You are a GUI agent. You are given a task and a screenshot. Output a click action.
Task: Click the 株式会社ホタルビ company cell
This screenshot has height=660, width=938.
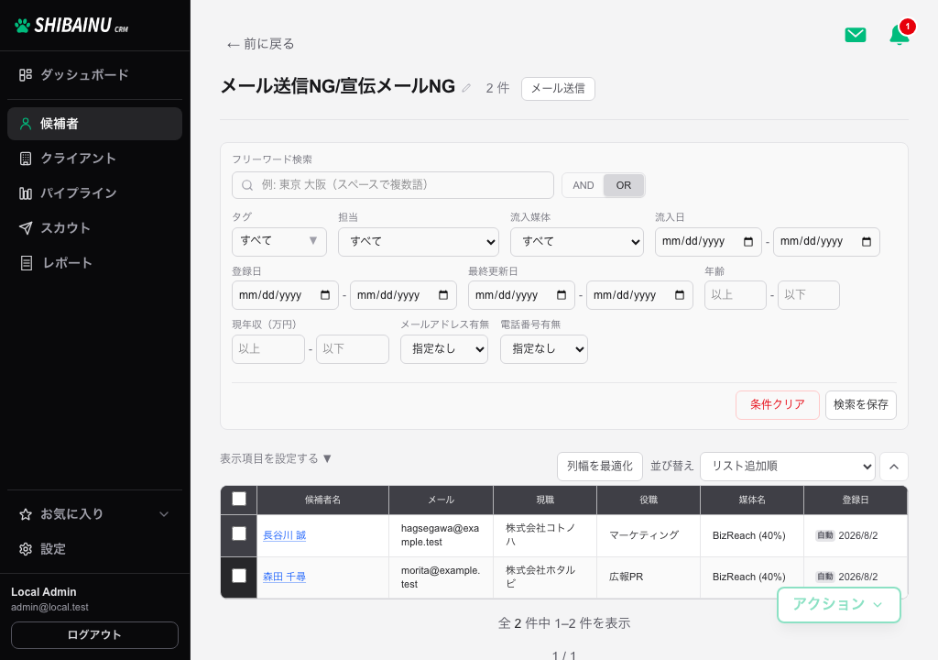545,577
